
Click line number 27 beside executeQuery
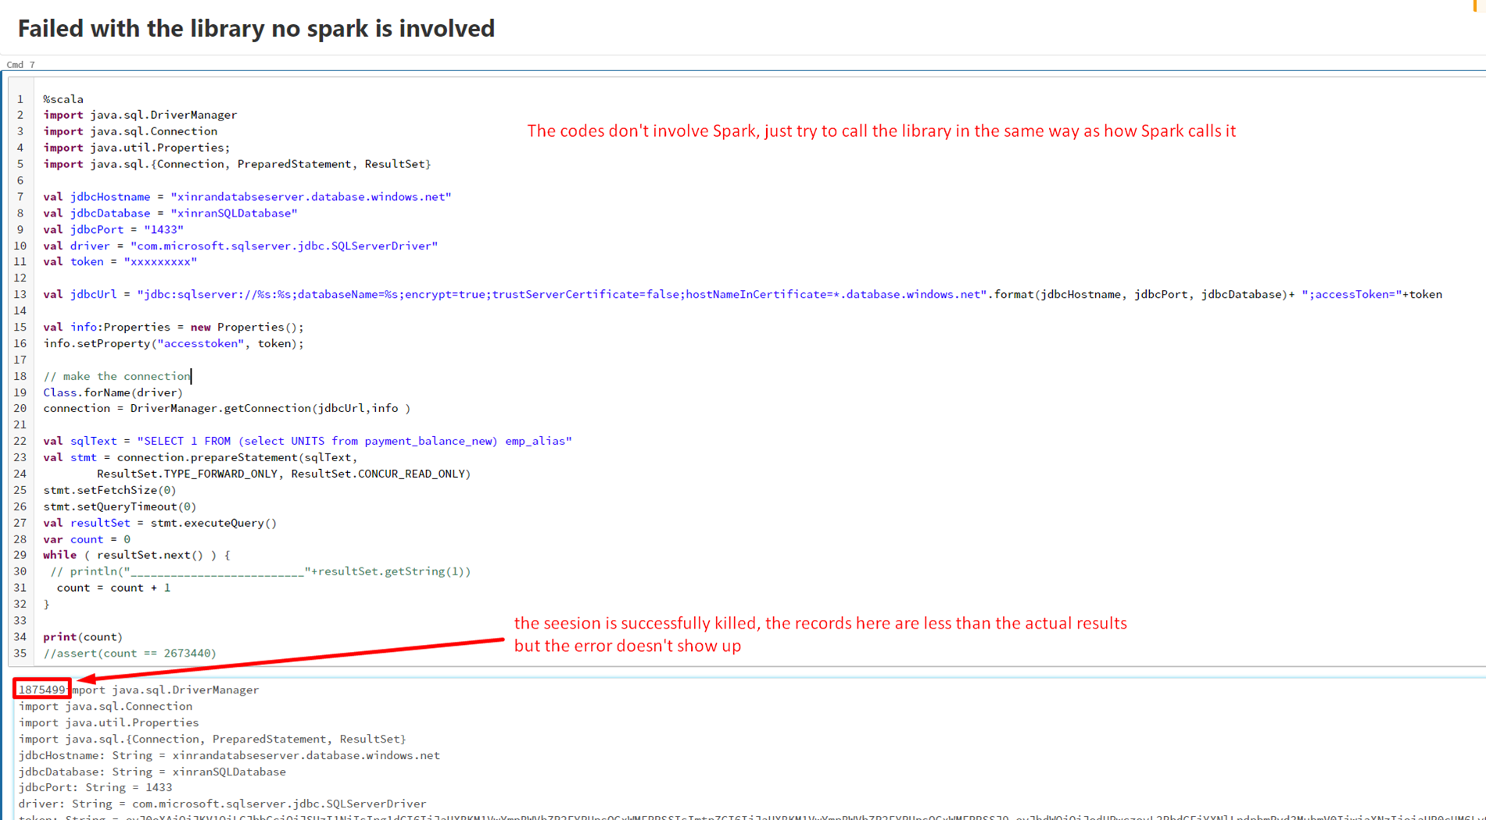(x=20, y=522)
